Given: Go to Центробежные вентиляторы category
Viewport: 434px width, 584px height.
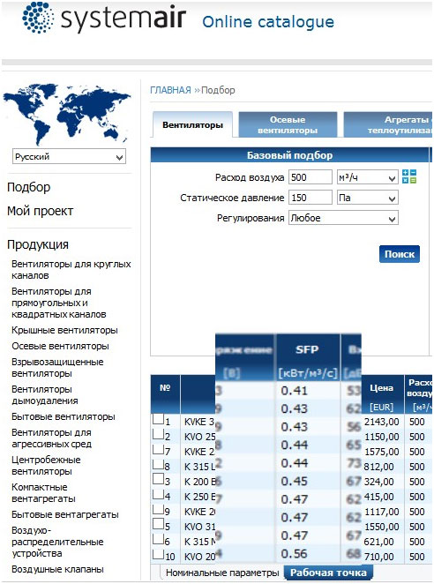Looking at the screenshot, I should point(46,465).
